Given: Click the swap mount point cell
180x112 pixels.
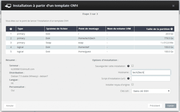Looking at the screenshot, I should [81, 43].
